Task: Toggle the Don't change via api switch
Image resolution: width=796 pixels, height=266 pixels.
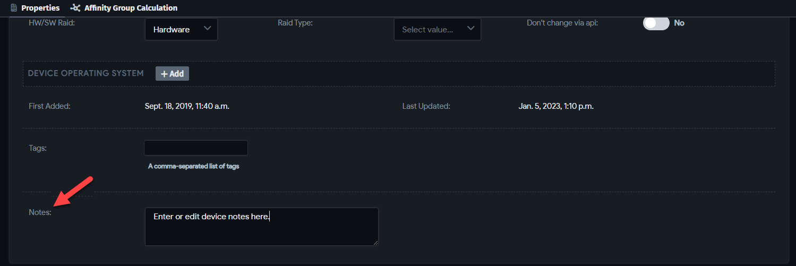Action: (656, 23)
